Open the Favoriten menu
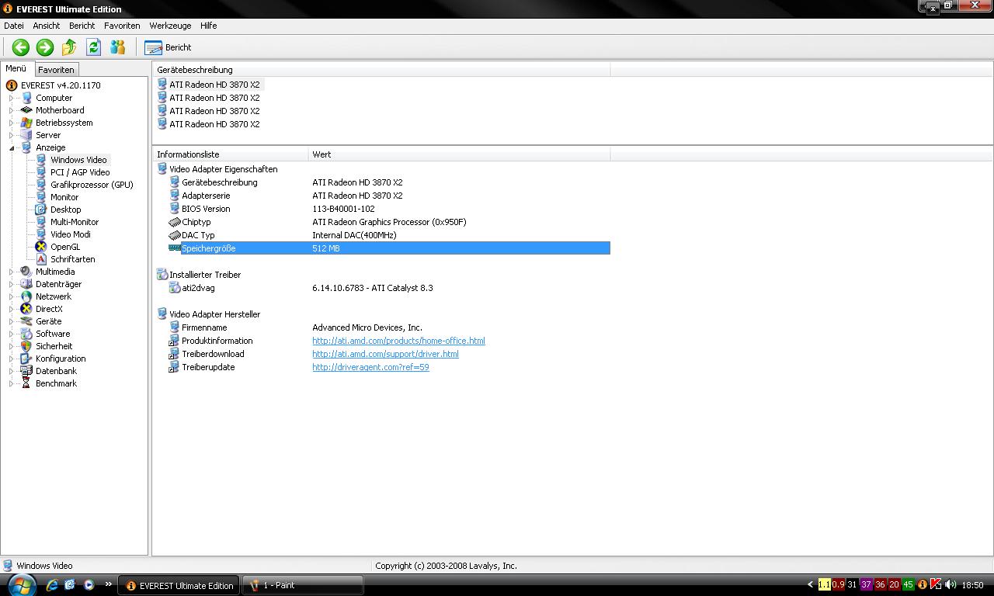Image resolution: width=994 pixels, height=596 pixels. [122, 26]
